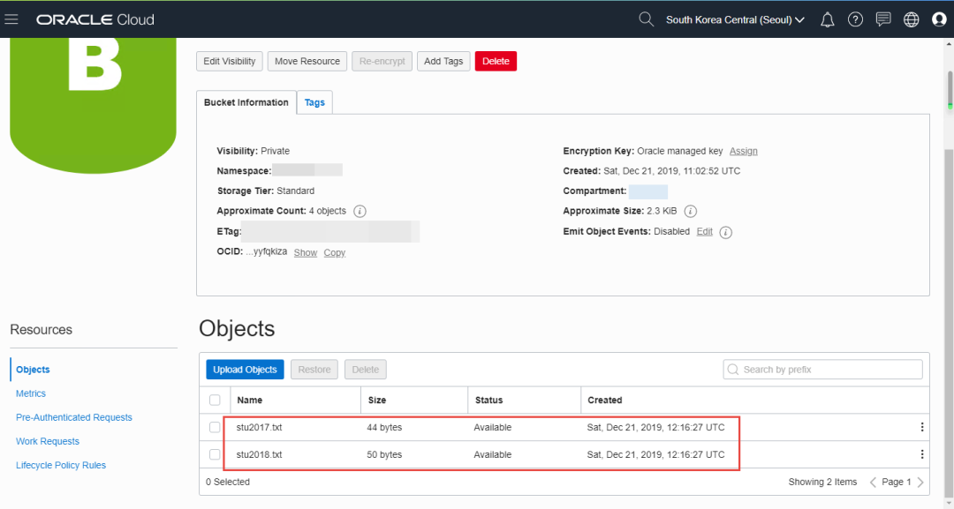The width and height of the screenshot is (954, 509).
Task: Switch to the Tags tab
Action: (314, 103)
